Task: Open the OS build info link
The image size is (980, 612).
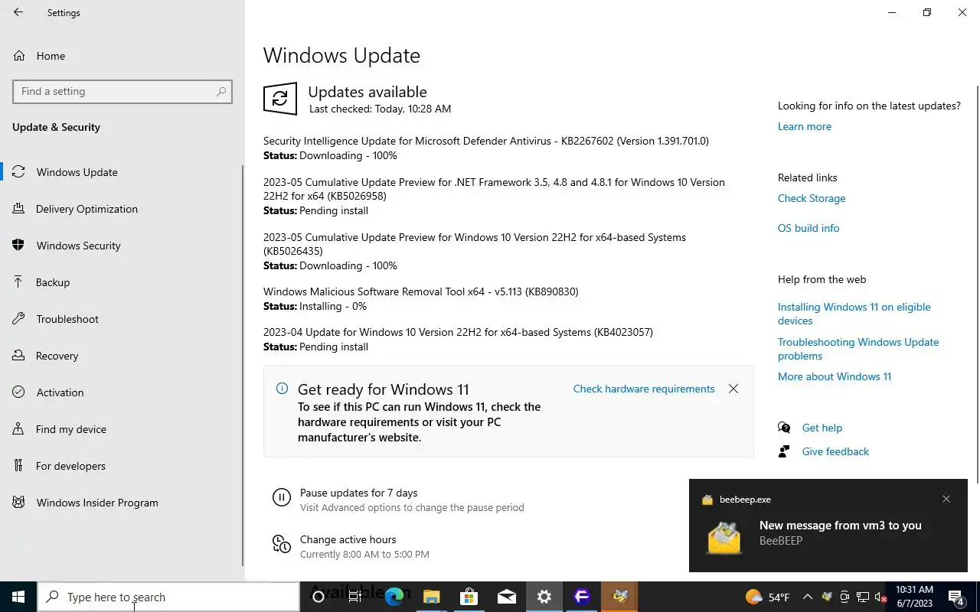Action: [808, 228]
